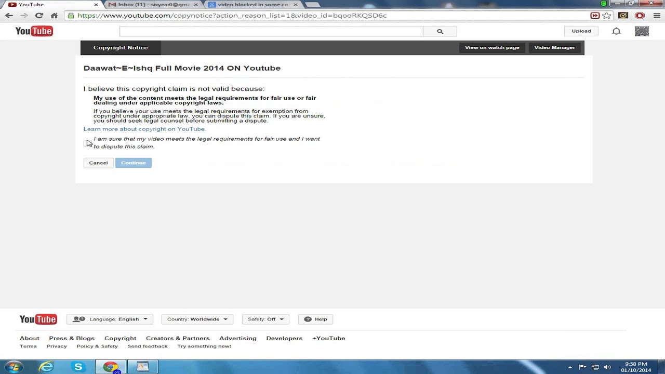Click the network tray icon
Screen dimensions: 665x374
coord(595,367)
